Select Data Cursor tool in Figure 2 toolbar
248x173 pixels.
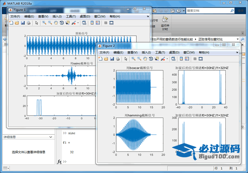[x=156, y=59]
